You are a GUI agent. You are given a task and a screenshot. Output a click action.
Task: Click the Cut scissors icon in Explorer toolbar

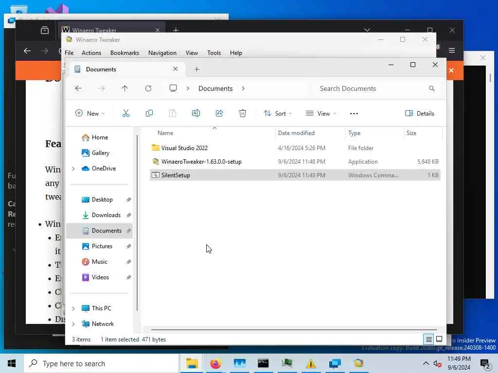[x=126, y=113]
